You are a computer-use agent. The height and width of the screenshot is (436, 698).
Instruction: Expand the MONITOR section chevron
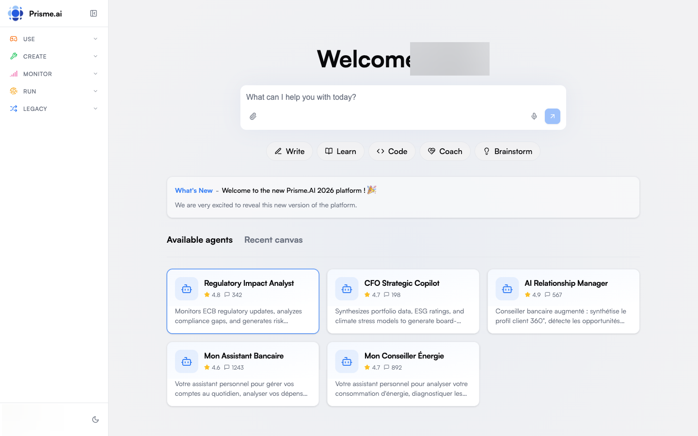95,74
